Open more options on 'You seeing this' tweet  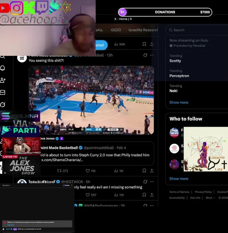click(152, 55)
